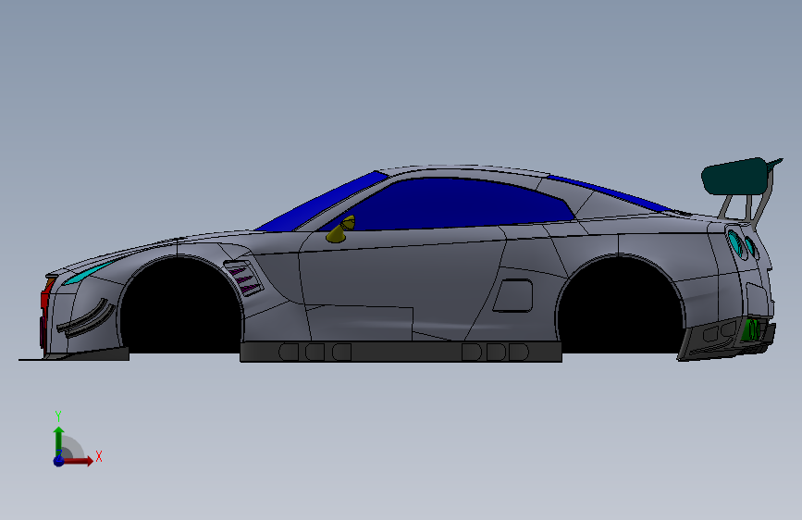This screenshot has width=802, height=520.
Task: Select the fuel door panel on the rear quarter
Action: [x=513, y=295]
